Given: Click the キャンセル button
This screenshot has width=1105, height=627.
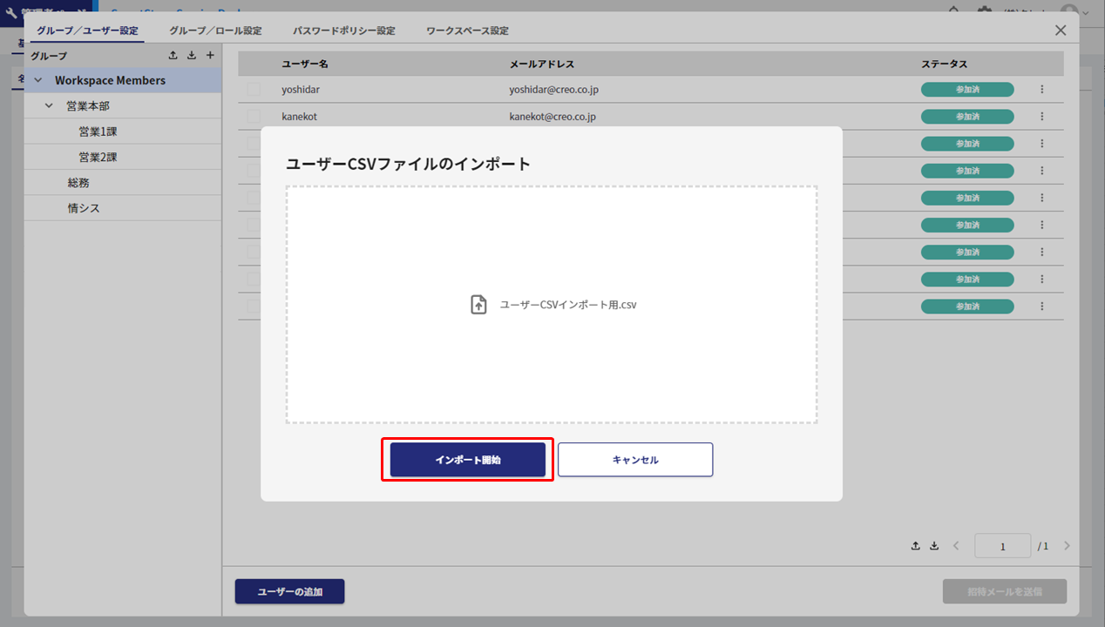Looking at the screenshot, I should pos(635,460).
